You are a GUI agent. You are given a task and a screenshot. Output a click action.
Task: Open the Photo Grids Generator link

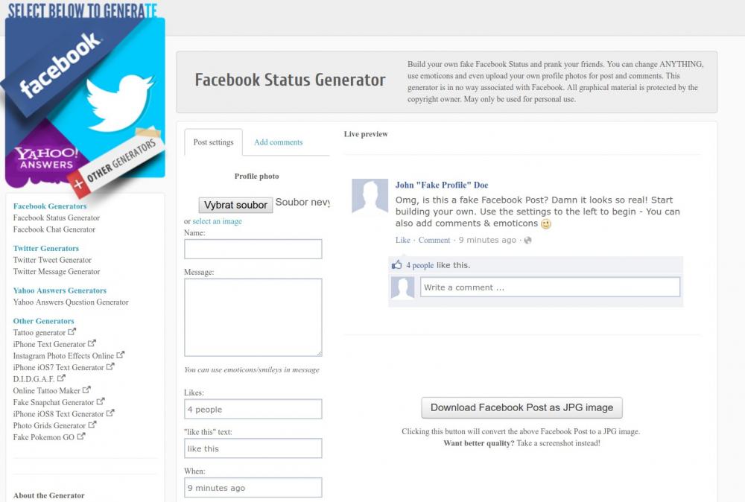(49, 425)
